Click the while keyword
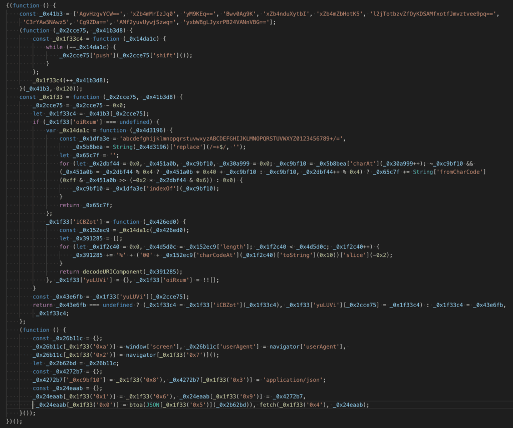Viewport: 513px width, 428px height. tap(54, 47)
